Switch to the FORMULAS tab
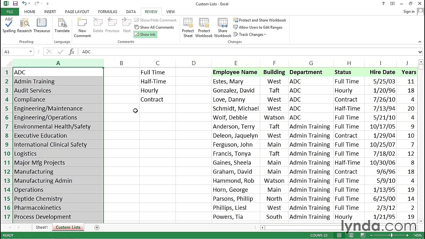Image resolution: width=425 pixels, height=239 pixels. pyautogui.click(x=108, y=12)
